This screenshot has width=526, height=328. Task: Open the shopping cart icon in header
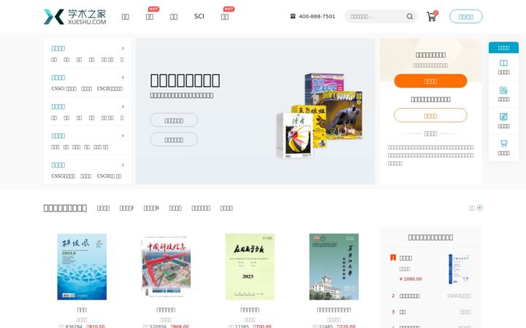coord(432,16)
